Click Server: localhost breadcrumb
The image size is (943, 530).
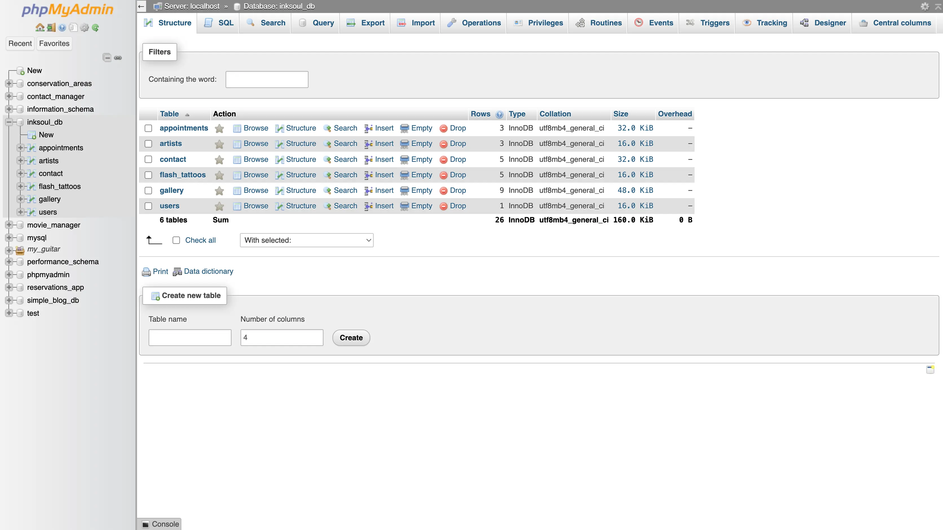pos(192,6)
